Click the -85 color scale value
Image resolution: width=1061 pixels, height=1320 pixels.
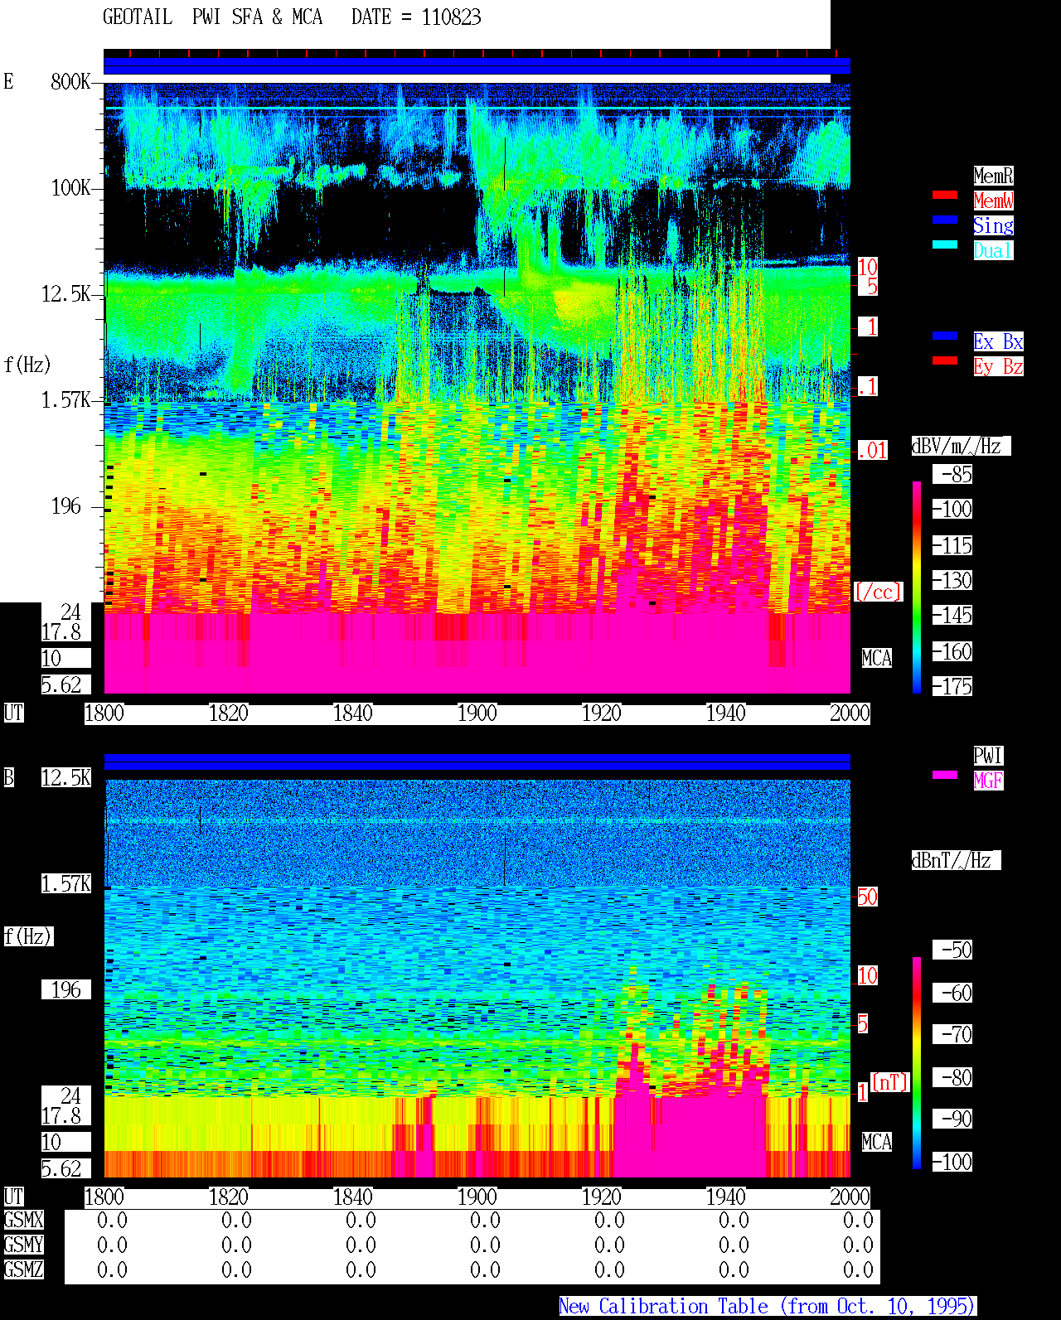click(x=952, y=474)
